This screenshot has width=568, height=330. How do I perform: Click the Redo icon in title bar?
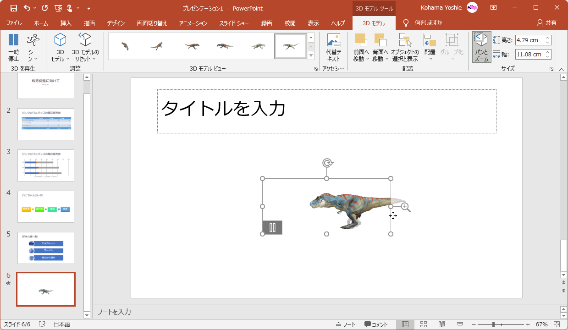click(44, 8)
